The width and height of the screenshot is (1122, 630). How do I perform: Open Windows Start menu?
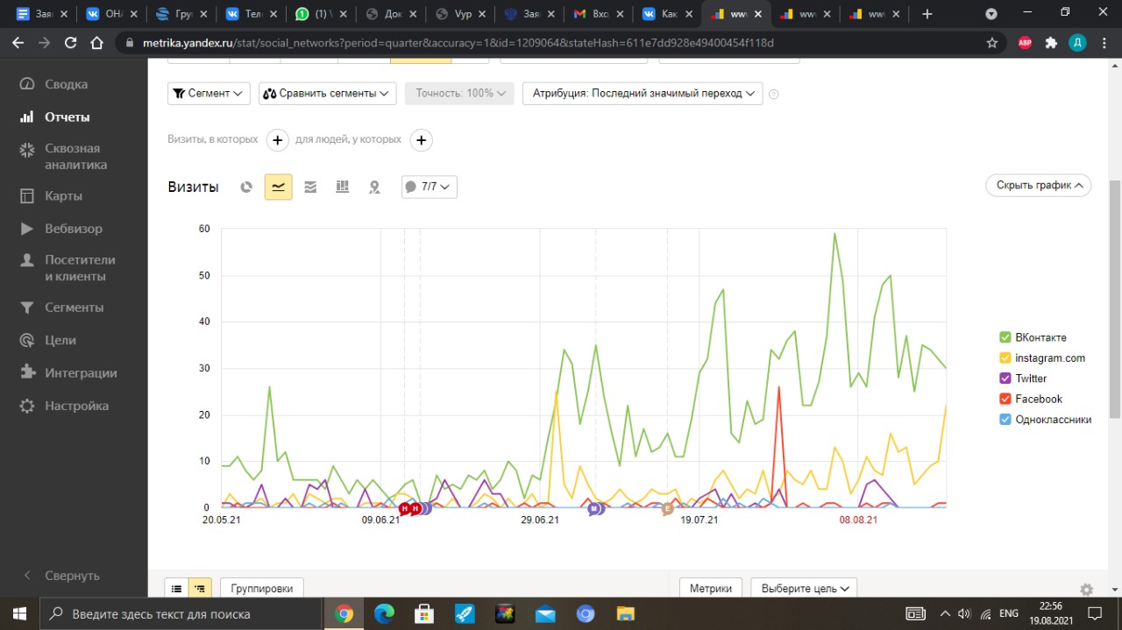click(19, 614)
